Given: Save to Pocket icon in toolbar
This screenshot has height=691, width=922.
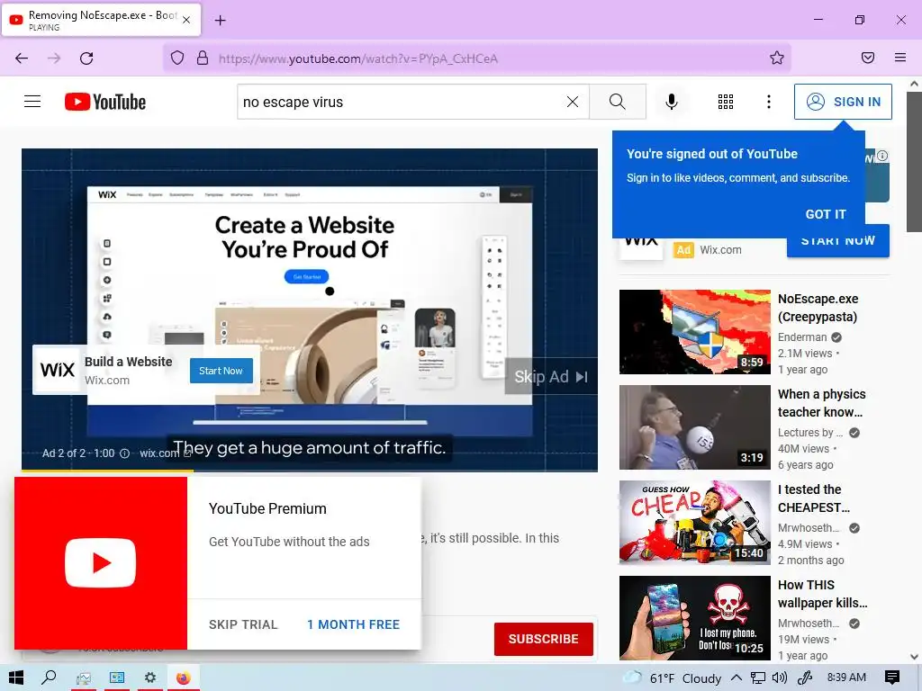Looking at the screenshot, I should pyautogui.click(x=868, y=58).
